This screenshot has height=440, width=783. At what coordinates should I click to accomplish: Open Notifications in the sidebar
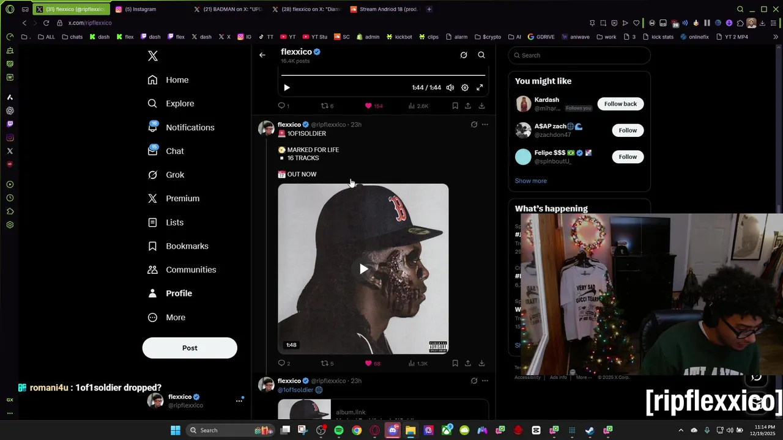point(181,128)
